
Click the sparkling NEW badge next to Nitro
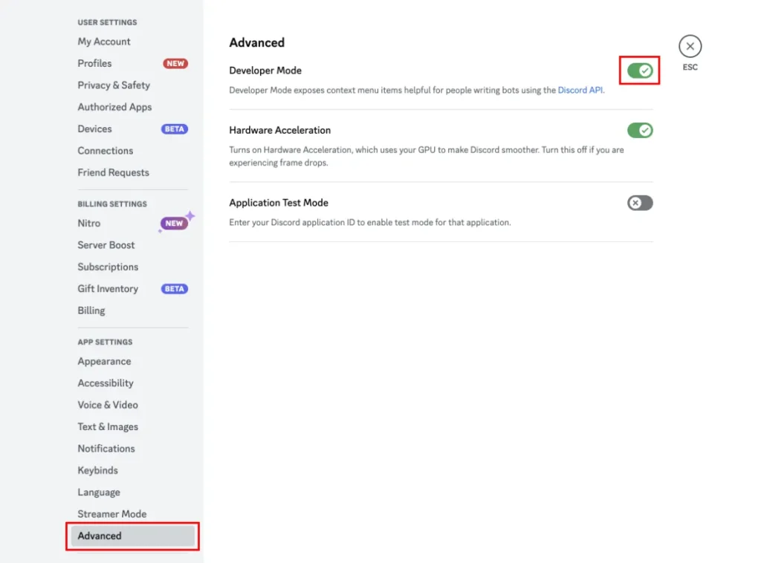click(x=175, y=224)
